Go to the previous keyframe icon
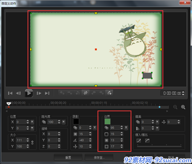The width and height of the screenshot is (192, 164). (x=78, y=93)
